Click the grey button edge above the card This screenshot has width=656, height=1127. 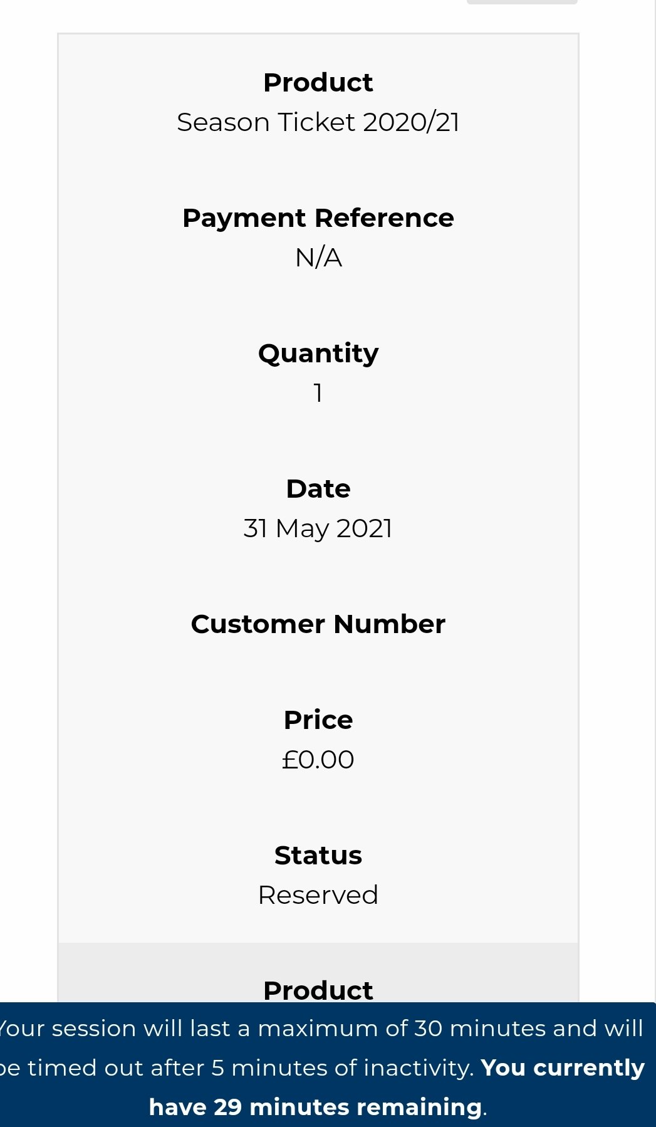click(x=521, y=2)
